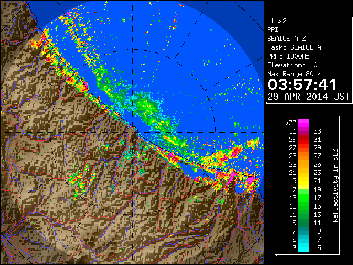Pick the yellow band in the legend color bar
This screenshot has width=353, height=265.
(x=303, y=181)
